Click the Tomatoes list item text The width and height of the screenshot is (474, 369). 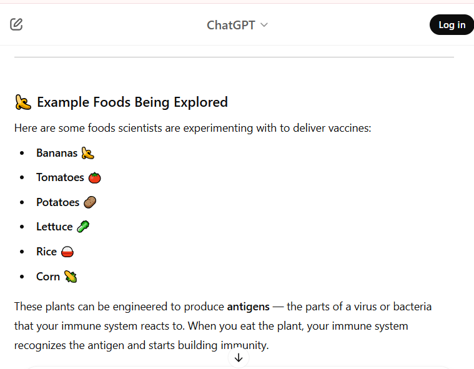point(60,177)
